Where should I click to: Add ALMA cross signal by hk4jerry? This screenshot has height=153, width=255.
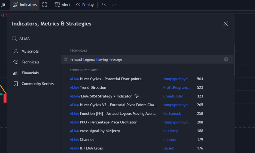(x=95, y=131)
